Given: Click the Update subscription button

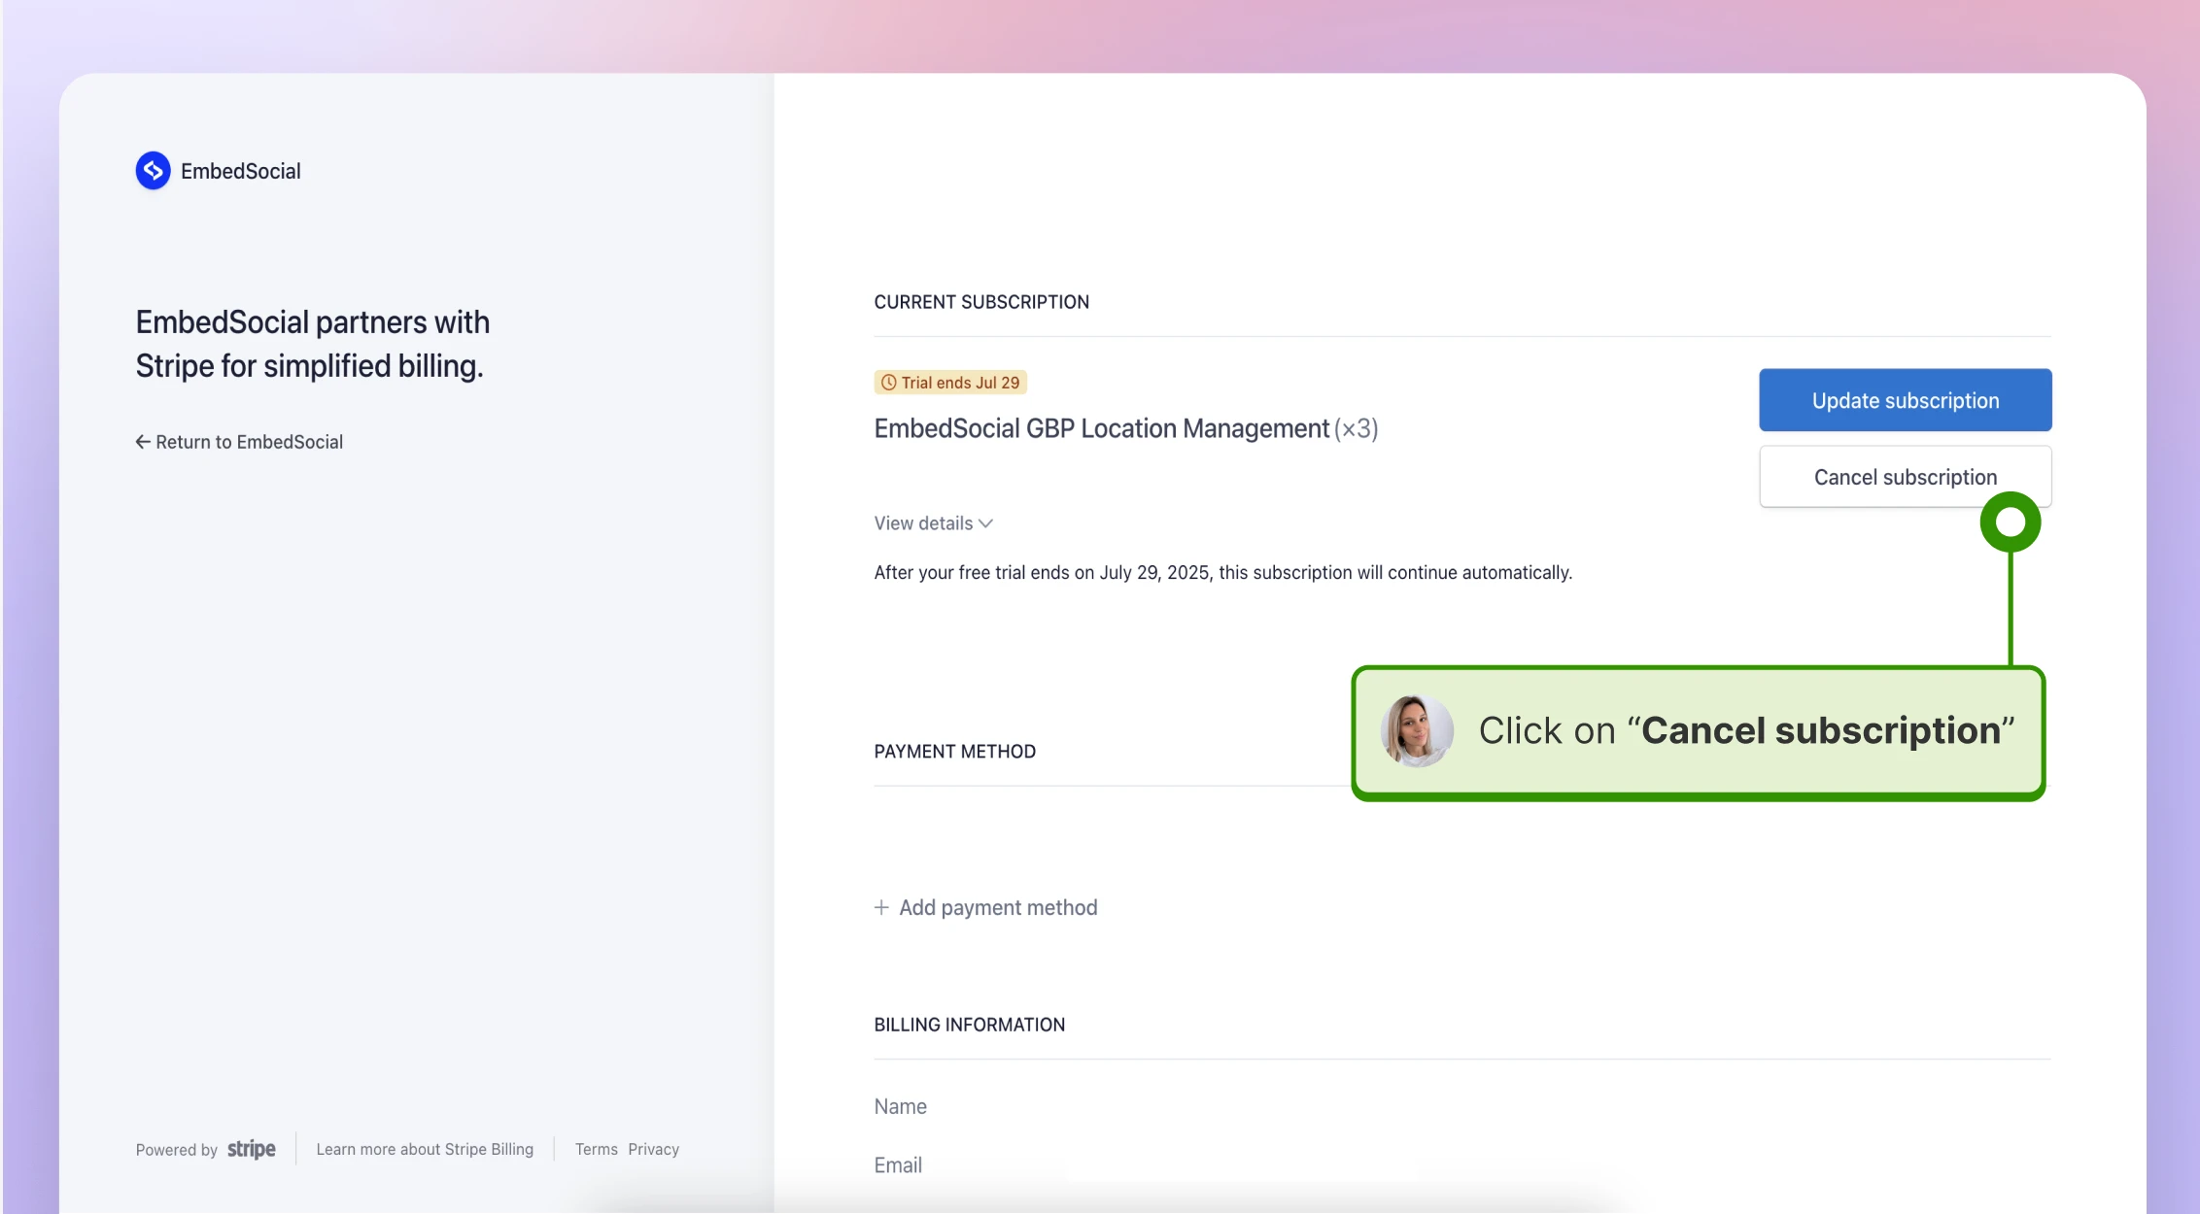Looking at the screenshot, I should [x=1905, y=400].
